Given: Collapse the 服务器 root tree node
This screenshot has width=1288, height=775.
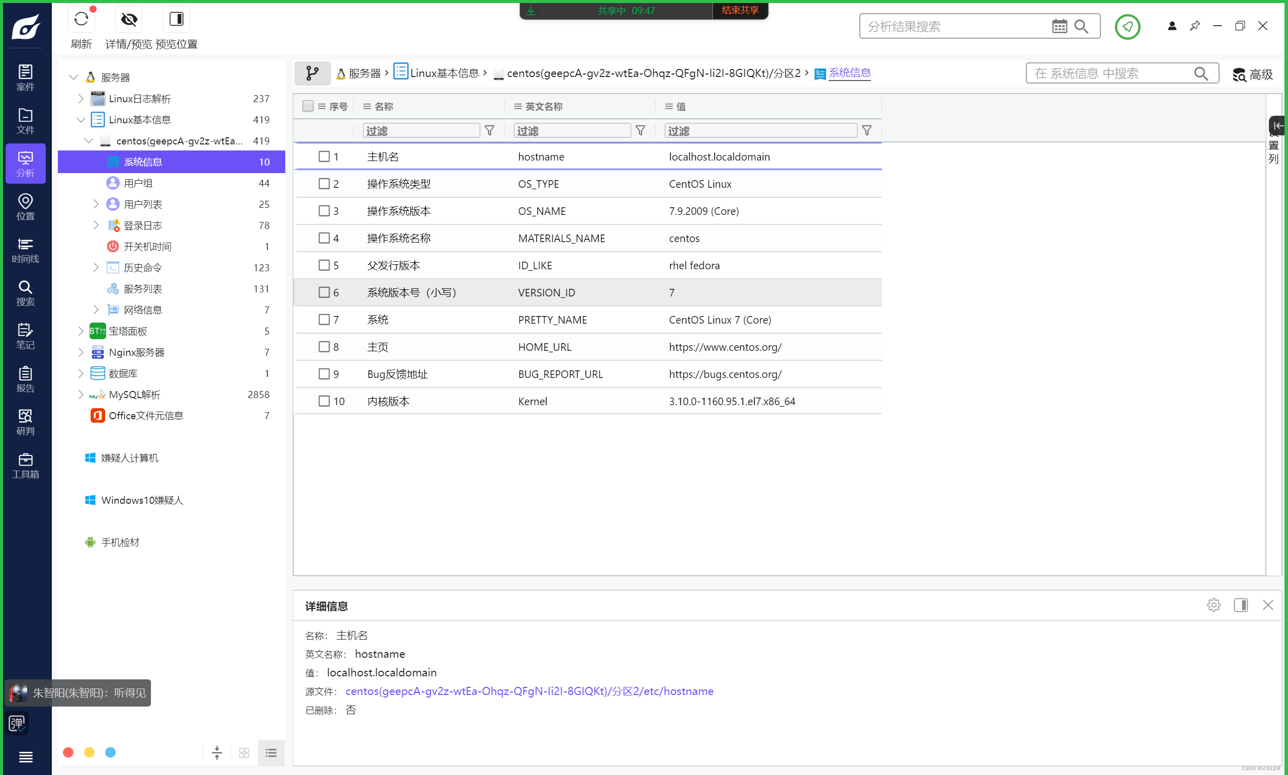Looking at the screenshot, I should coord(73,77).
